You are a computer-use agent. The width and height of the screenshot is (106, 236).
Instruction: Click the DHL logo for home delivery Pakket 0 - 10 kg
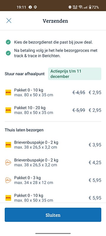8,198
